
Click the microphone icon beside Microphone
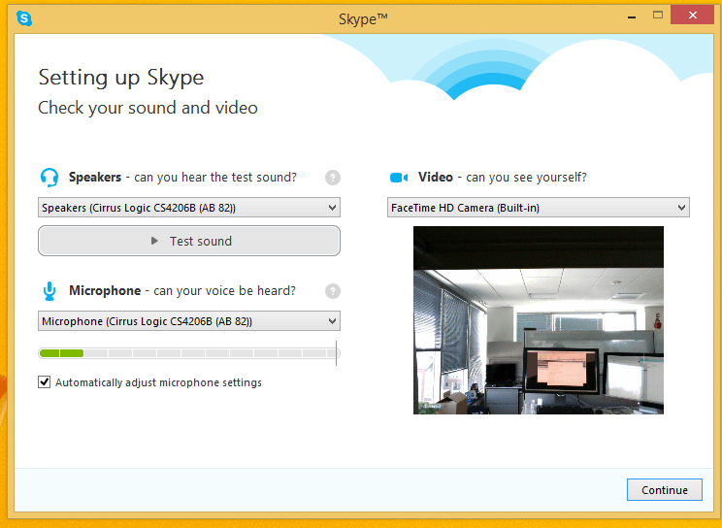[x=49, y=291]
